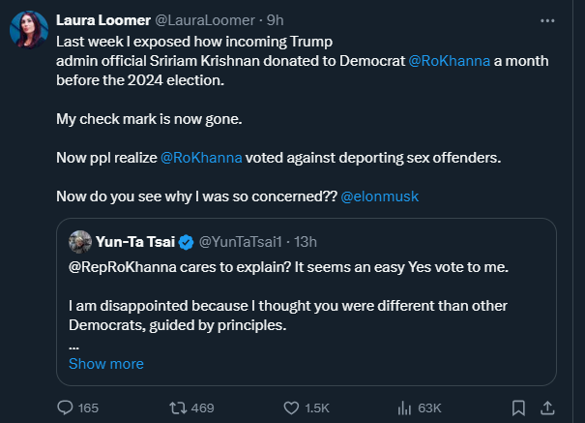Click the @RoKhanna mention before 'voted against'
The width and height of the screenshot is (585, 423).
(x=201, y=157)
